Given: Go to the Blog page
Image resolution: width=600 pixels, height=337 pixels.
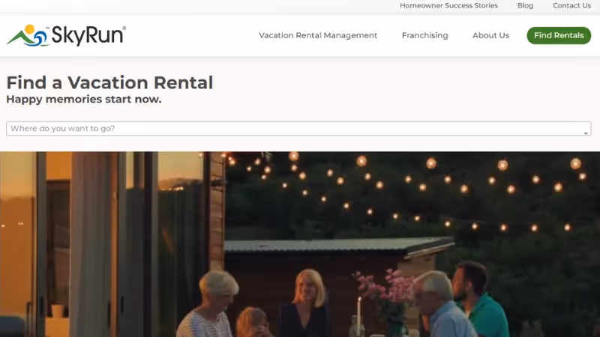Looking at the screenshot, I should click(x=525, y=6).
